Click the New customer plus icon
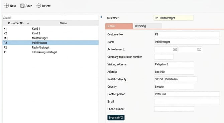This screenshot has width=224, height=123. (7, 6)
